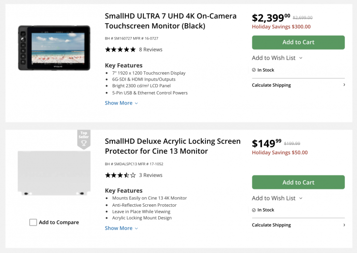Viewport: 357px width, 253px height.
Task: Click the star rating of the ULTRA 7 monitor
Action: [x=120, y=50]
